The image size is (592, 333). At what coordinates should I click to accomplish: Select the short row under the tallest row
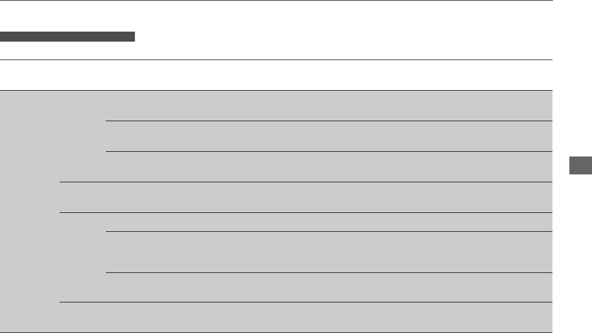[329, 287]
